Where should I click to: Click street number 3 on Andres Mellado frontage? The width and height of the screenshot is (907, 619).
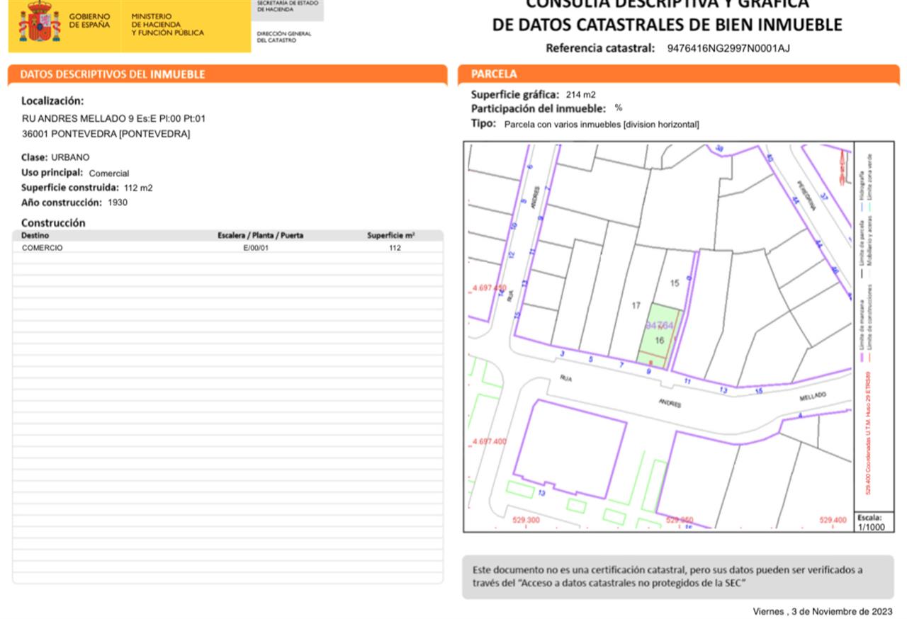point(562,353)
